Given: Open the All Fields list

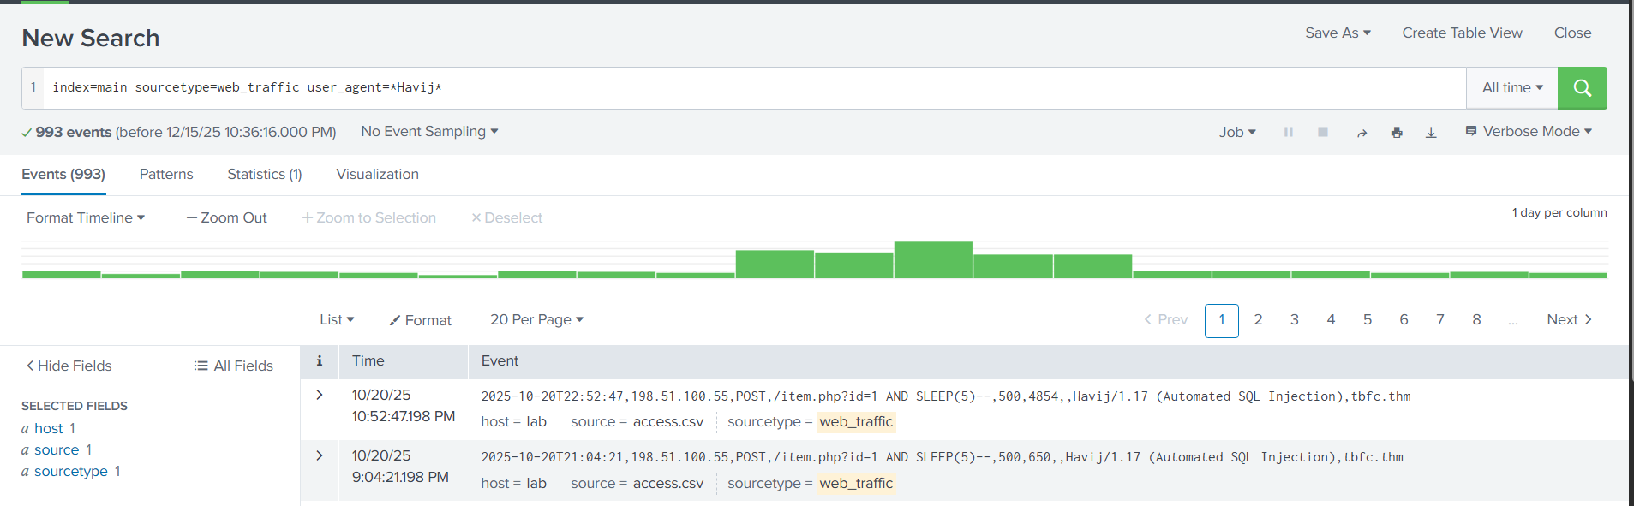Looking at the screenshot, I should [x=234, y=366].
